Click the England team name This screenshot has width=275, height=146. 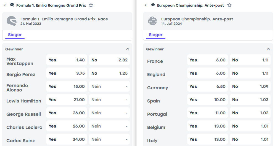[x=156, y=74]
